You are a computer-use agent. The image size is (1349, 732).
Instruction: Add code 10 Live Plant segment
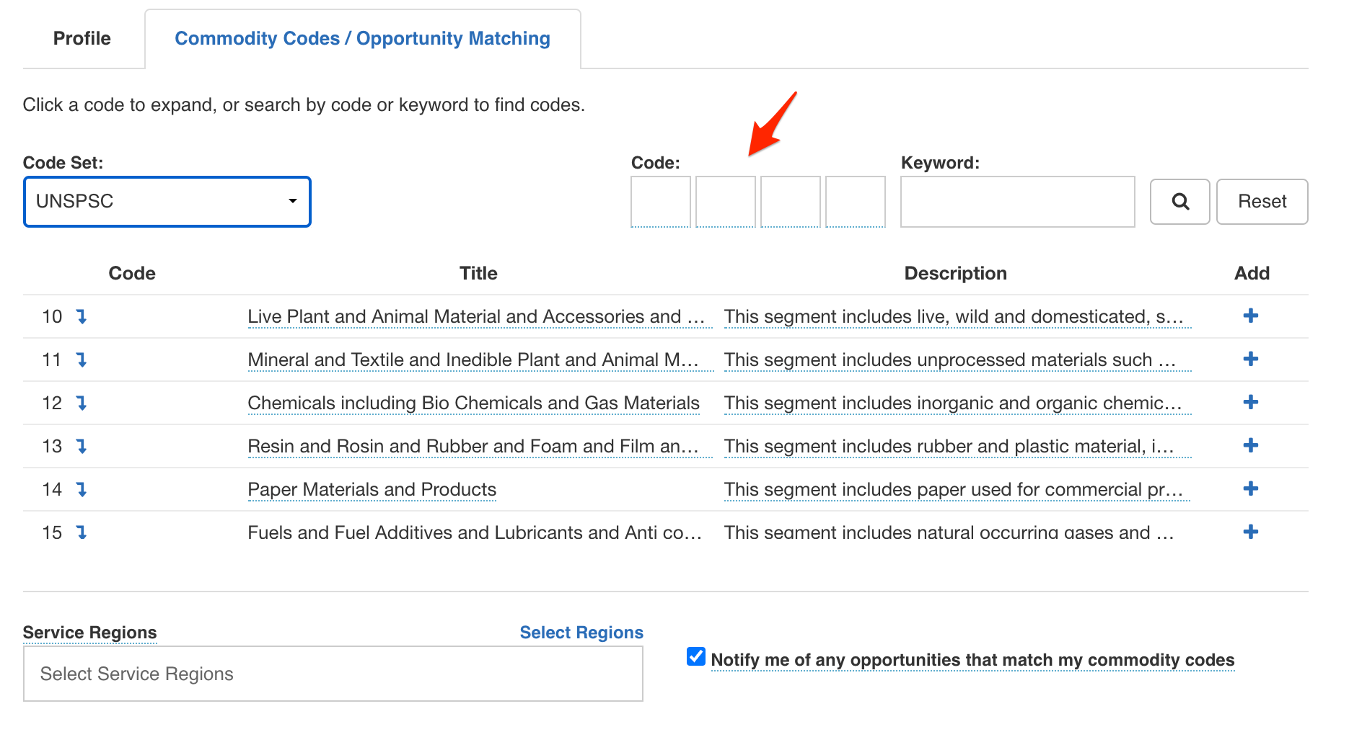(1250, 316)
